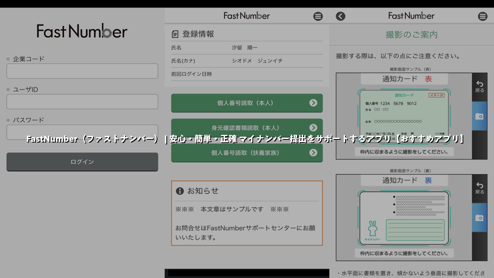
Task: Click the 企業コード field label
Action: (29, 59)
